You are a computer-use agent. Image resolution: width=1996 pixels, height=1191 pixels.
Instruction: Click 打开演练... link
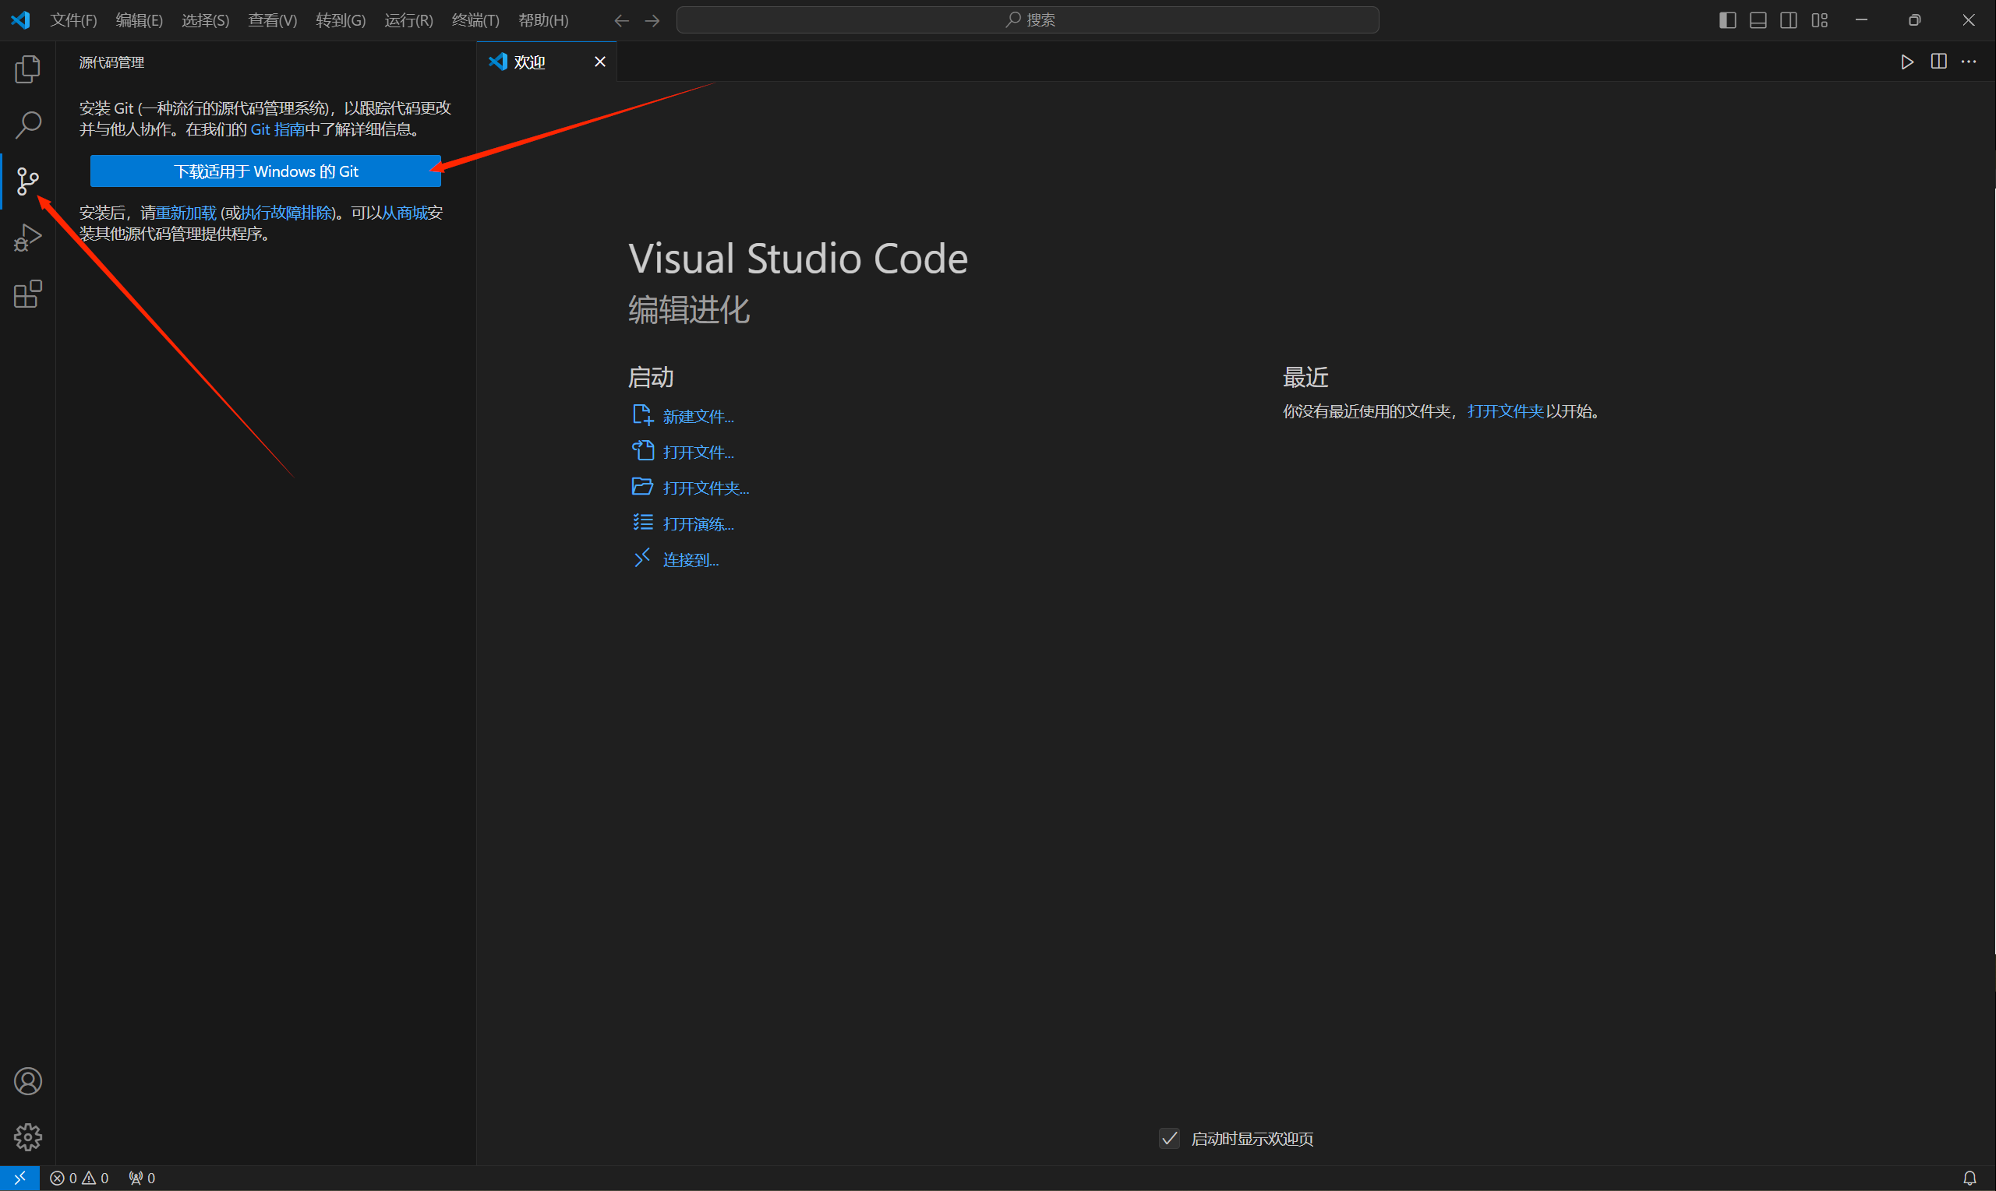pyautogui.click(x=684, y=523)
